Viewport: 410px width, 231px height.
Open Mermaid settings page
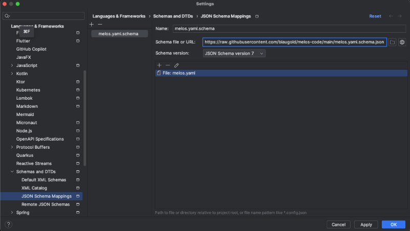25,114
